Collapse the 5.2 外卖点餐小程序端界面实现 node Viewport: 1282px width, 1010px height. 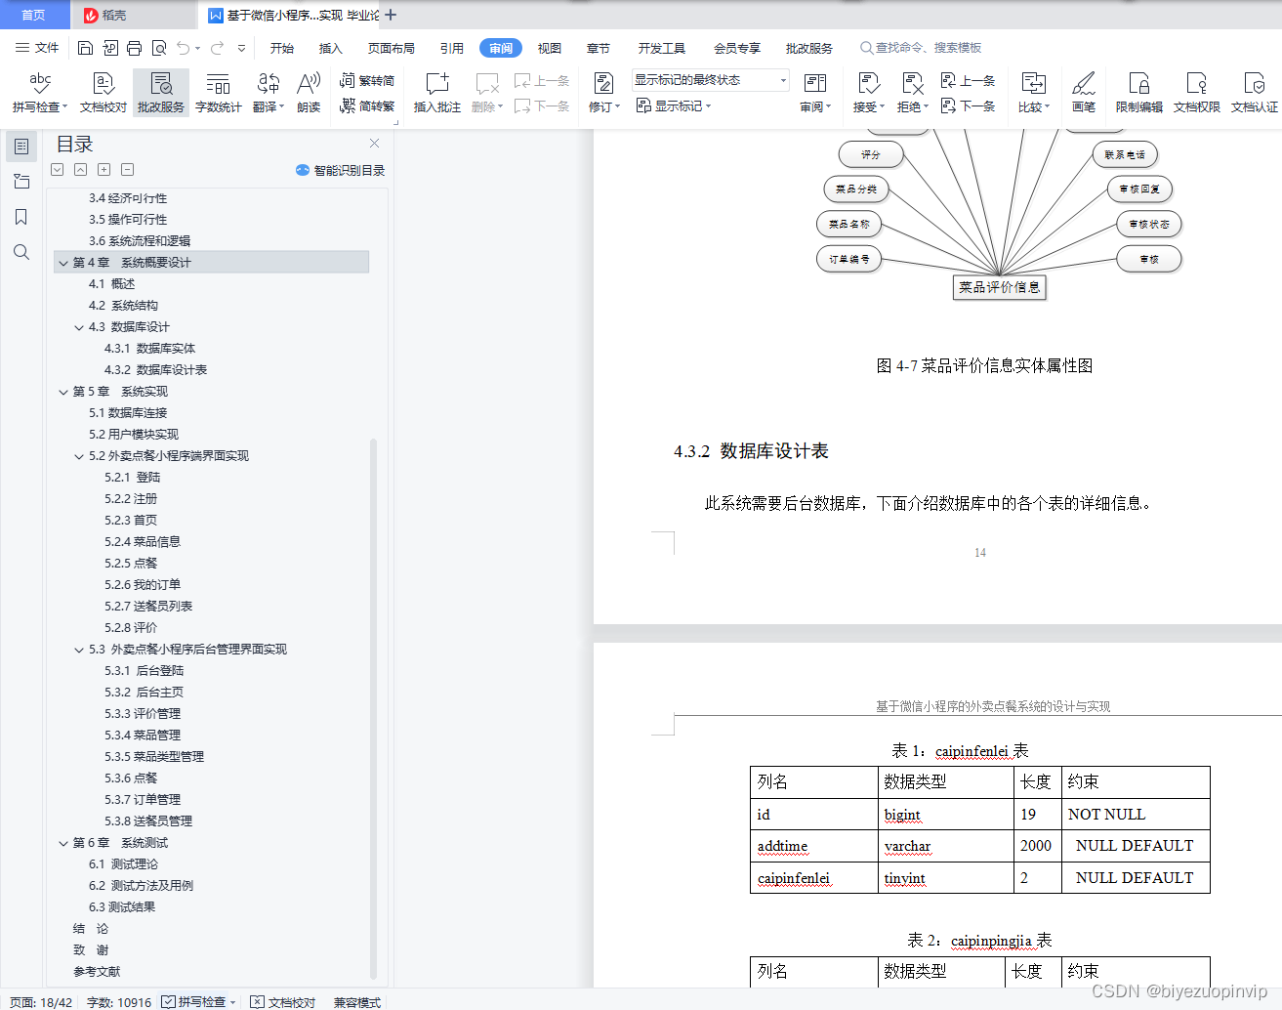pos(79,456)
